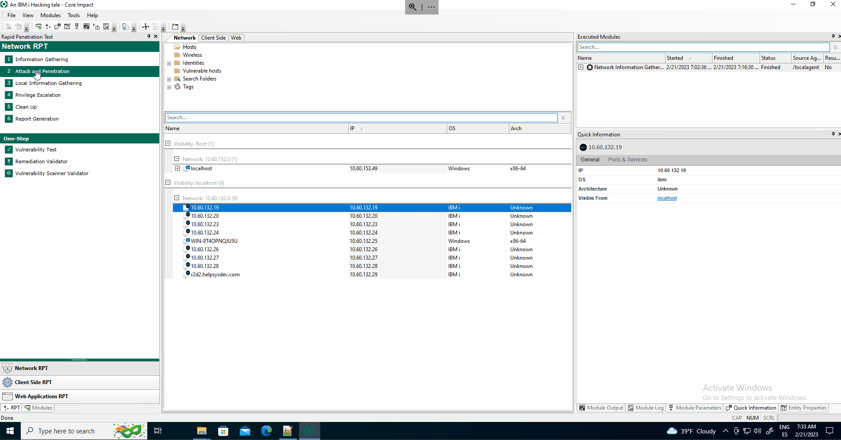Select the Modules bottom tab
This screenshot has width=841, height=440.
[39, 408]
